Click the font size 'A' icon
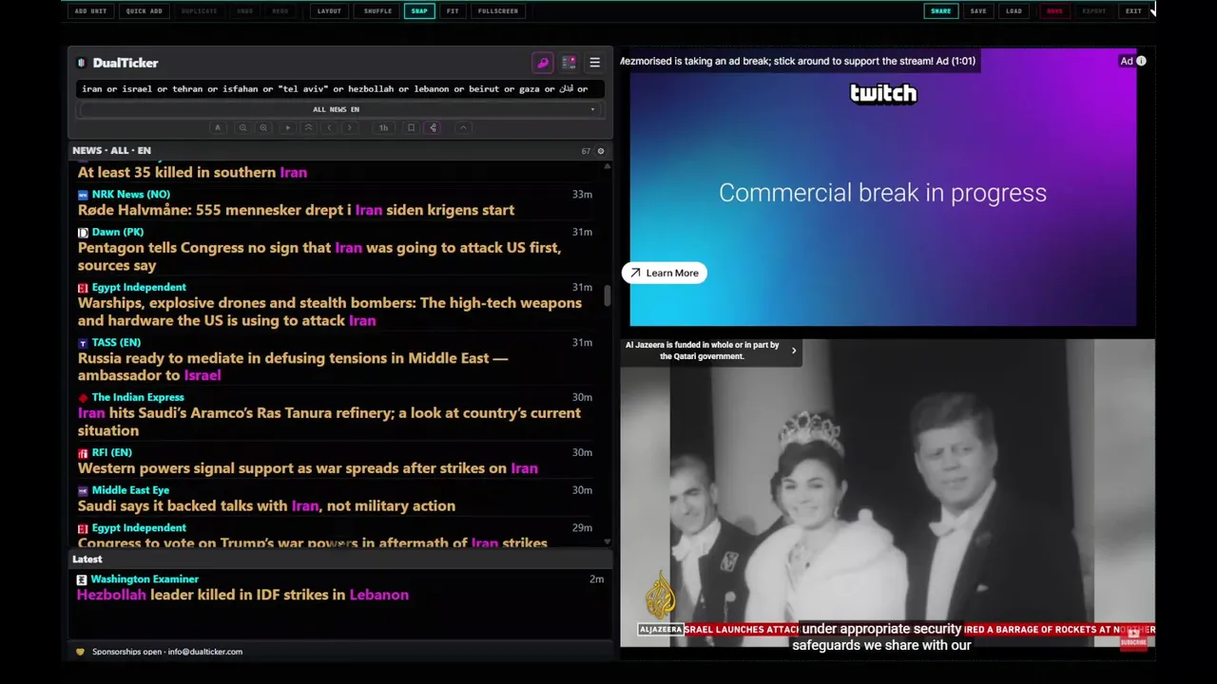Screen dimensions: 1217x684 coord(218,127)
